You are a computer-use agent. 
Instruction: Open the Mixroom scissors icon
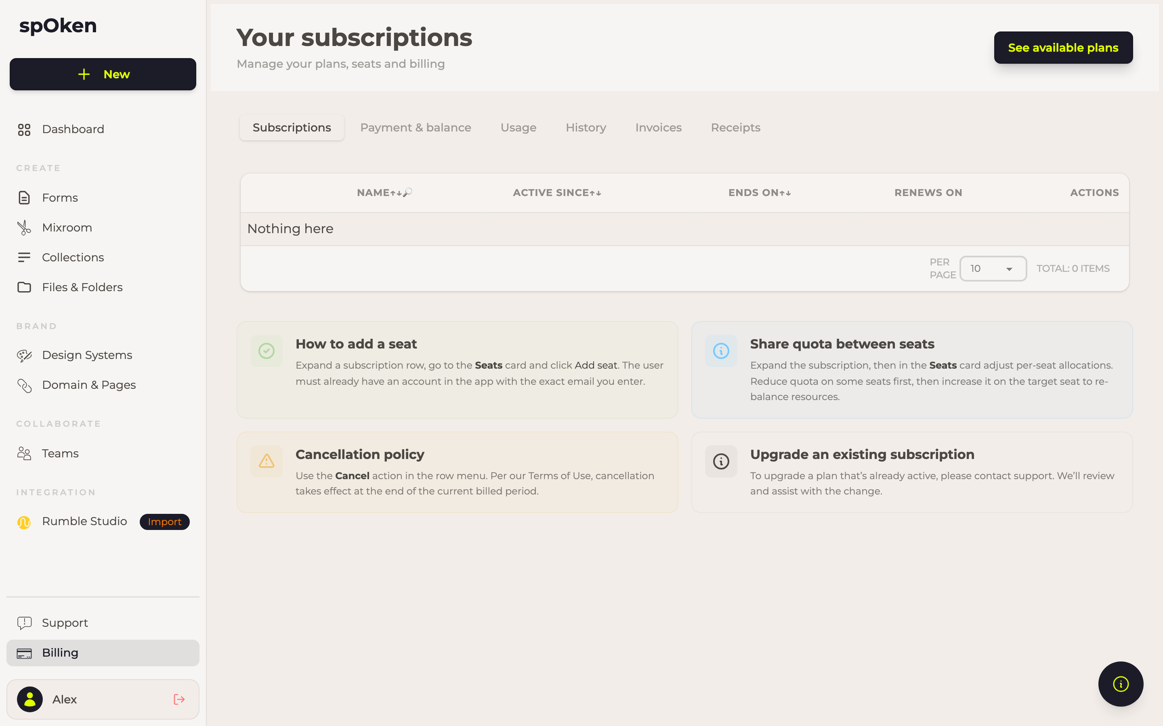[x=24, y=227]
